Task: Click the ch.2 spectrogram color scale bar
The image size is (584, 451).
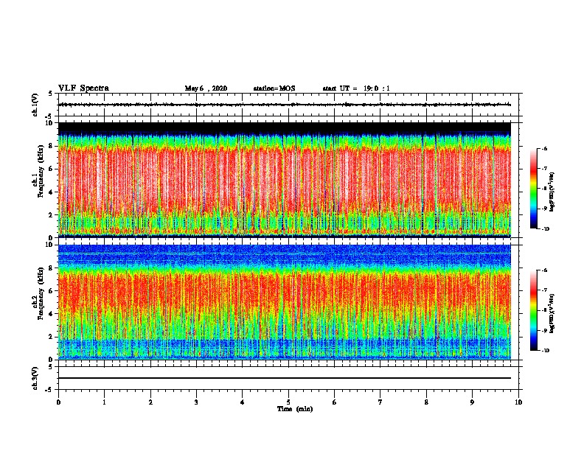Action: (533, 310)
